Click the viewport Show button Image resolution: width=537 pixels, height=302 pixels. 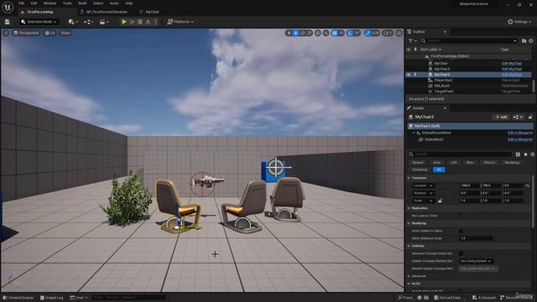65,34
